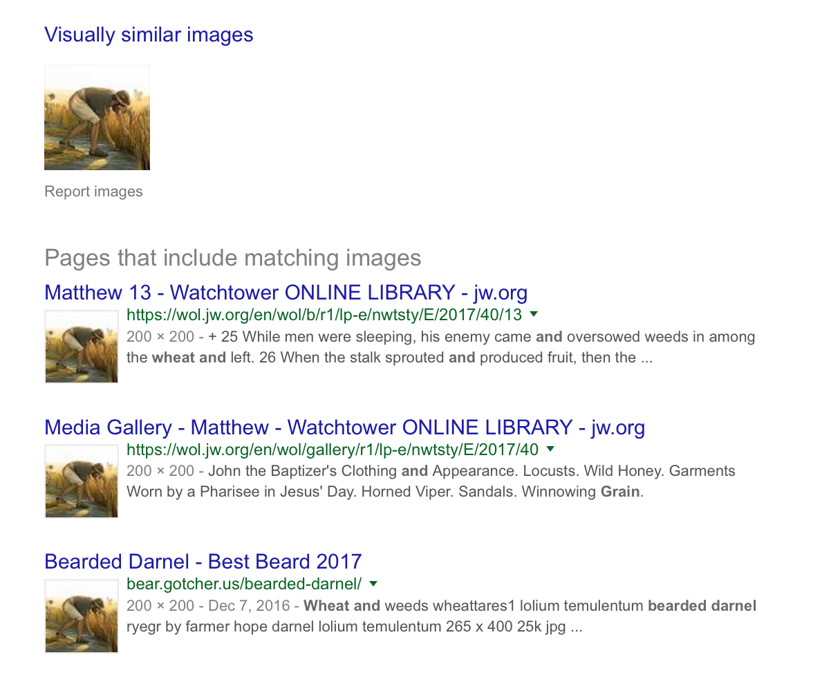Open Bearded Darnel - Best Beard 2017 result
This screenshot has height=682, width=831.
point(203,562)
